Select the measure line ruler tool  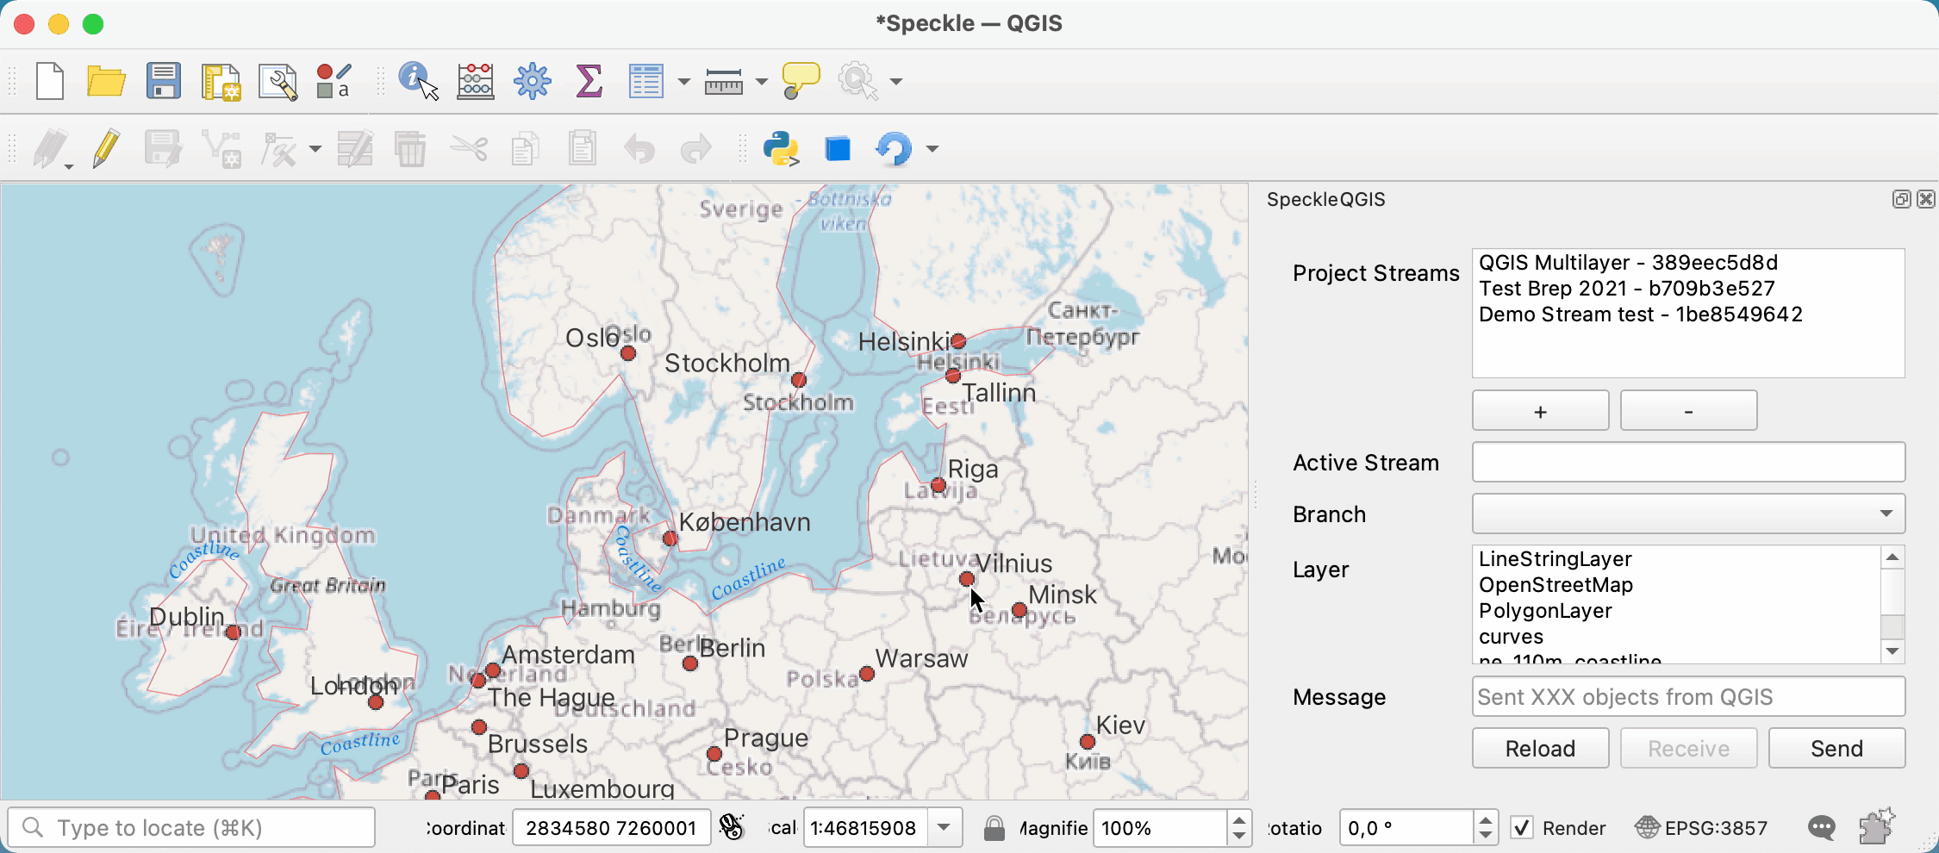click(x=723, y=82)
